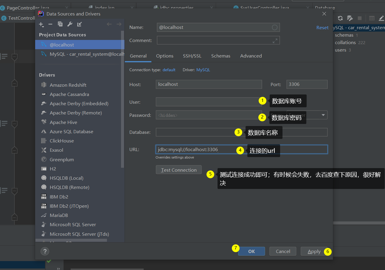Open the Advanced tab

251,56
